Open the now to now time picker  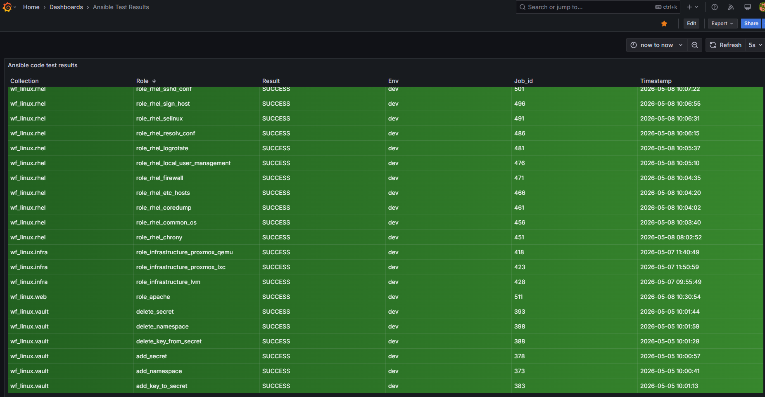pyautogui.click(x=657, y=45)
